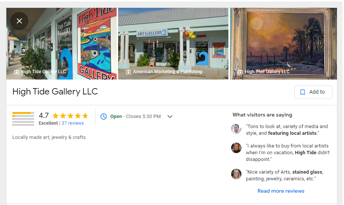The width and height of the screenshot is (344, 205).
Task: Click first reviewer's avatar photo
Action: point(236,129)
